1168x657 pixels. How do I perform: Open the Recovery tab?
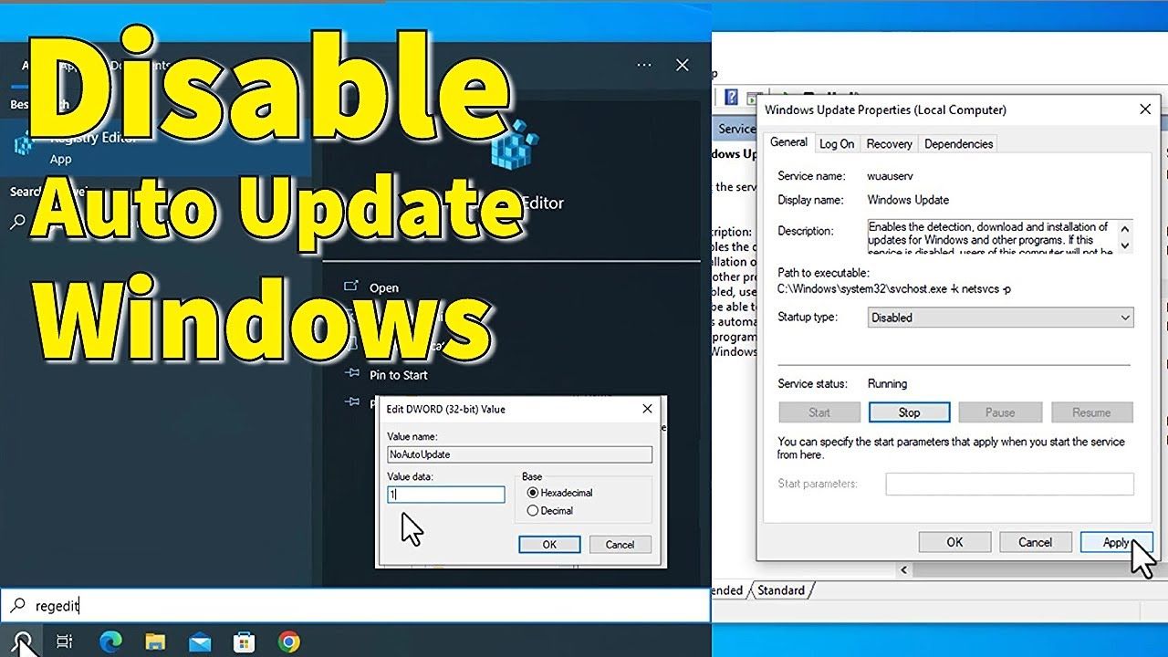tap(889, 143)
